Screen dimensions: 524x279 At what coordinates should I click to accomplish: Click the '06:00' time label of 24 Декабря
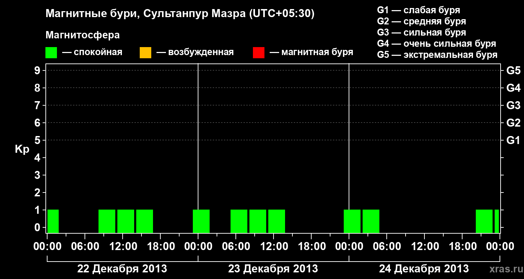tap(387, 247)
